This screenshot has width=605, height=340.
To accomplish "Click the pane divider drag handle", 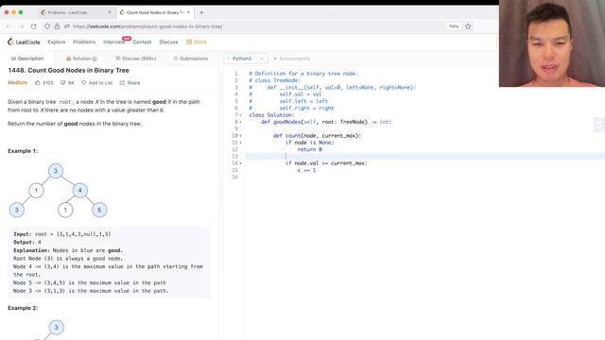I will (x=221, y=192).
